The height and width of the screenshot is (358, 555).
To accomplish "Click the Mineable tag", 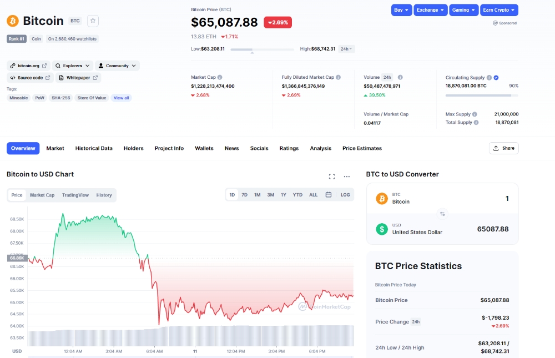I will click(19, 98).
